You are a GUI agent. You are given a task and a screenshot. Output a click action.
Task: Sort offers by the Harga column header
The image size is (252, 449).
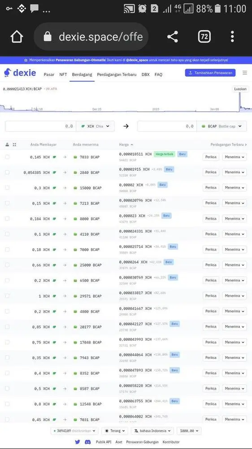(126, 145)
